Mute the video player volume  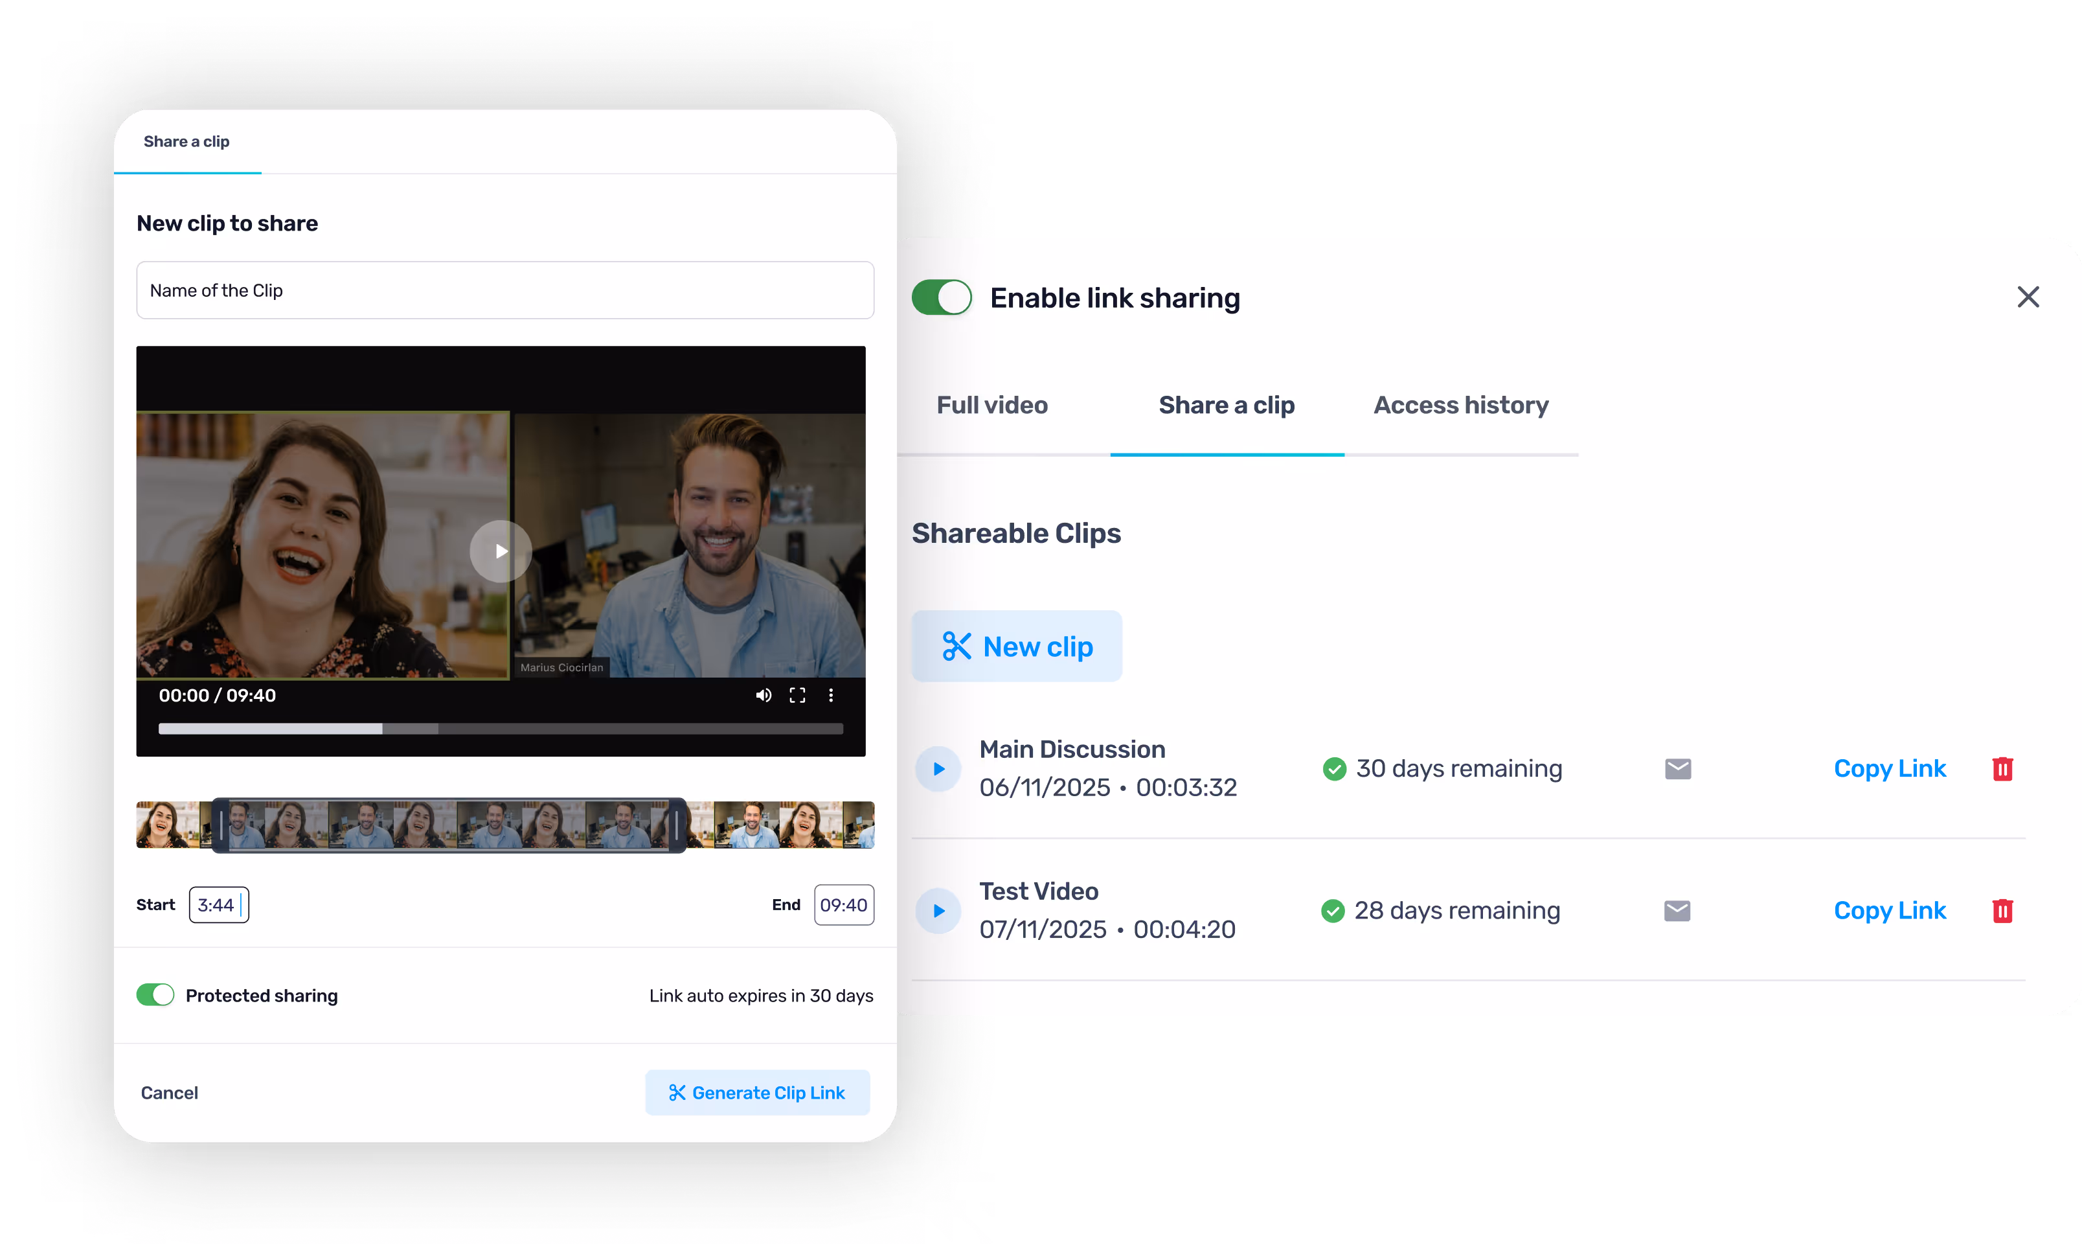[x=763, y=695]
